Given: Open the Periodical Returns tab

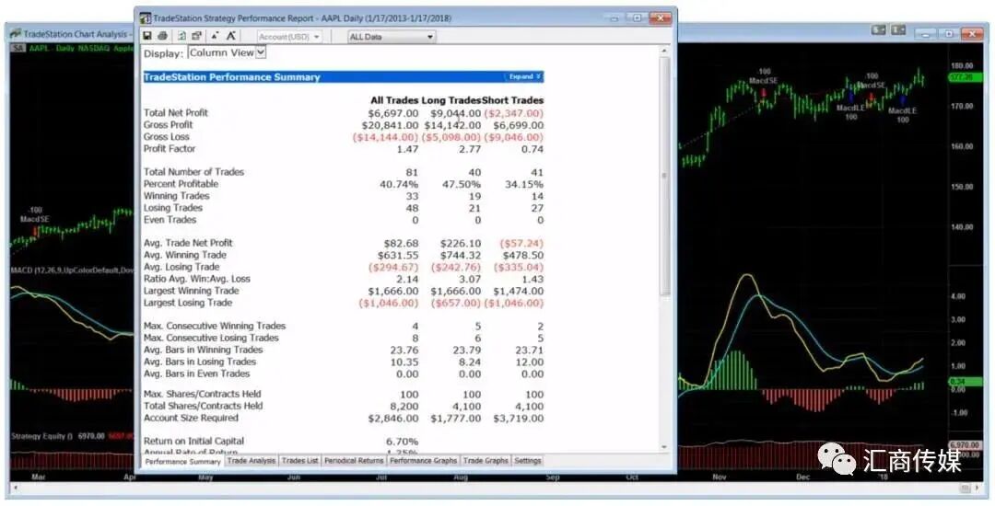Looking at the screenshot, I should (x=354, y=460).
